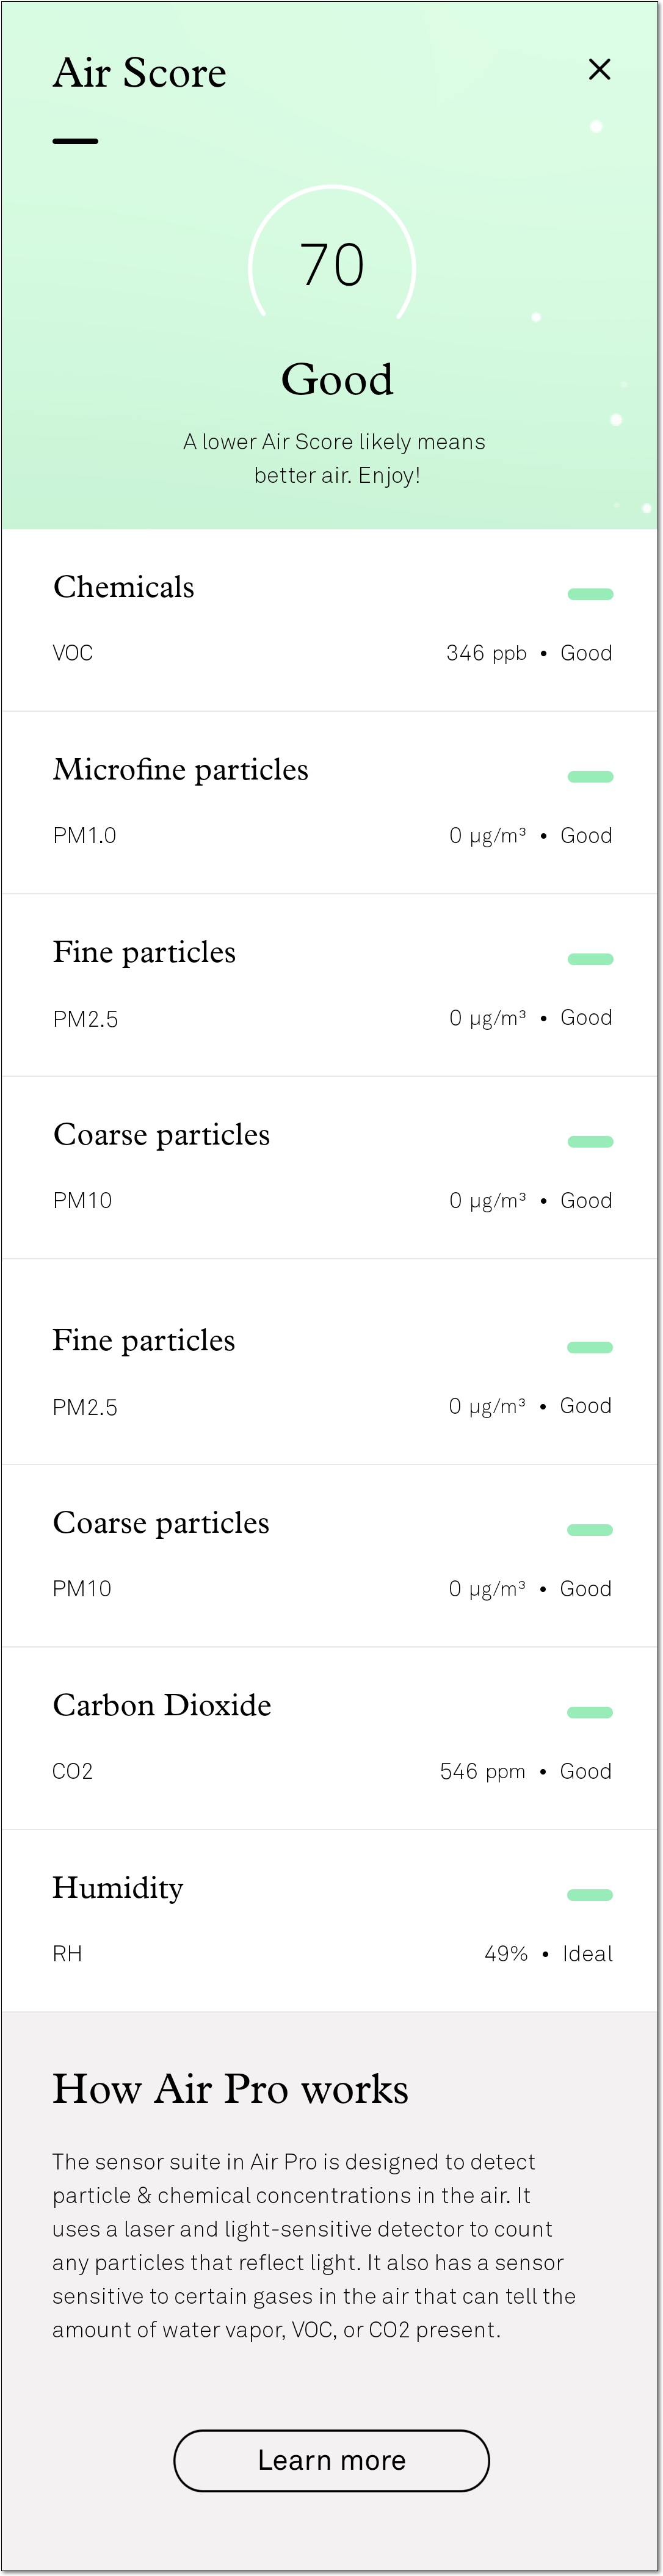Click the close X at top right
Screen dimensions: 663x2576
point(599,70)
